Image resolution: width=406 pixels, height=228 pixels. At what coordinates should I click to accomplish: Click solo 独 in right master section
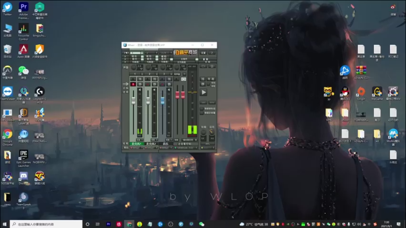202,79
